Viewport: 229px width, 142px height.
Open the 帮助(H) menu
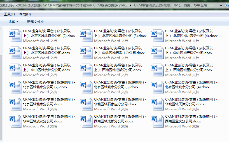[25, 14]
